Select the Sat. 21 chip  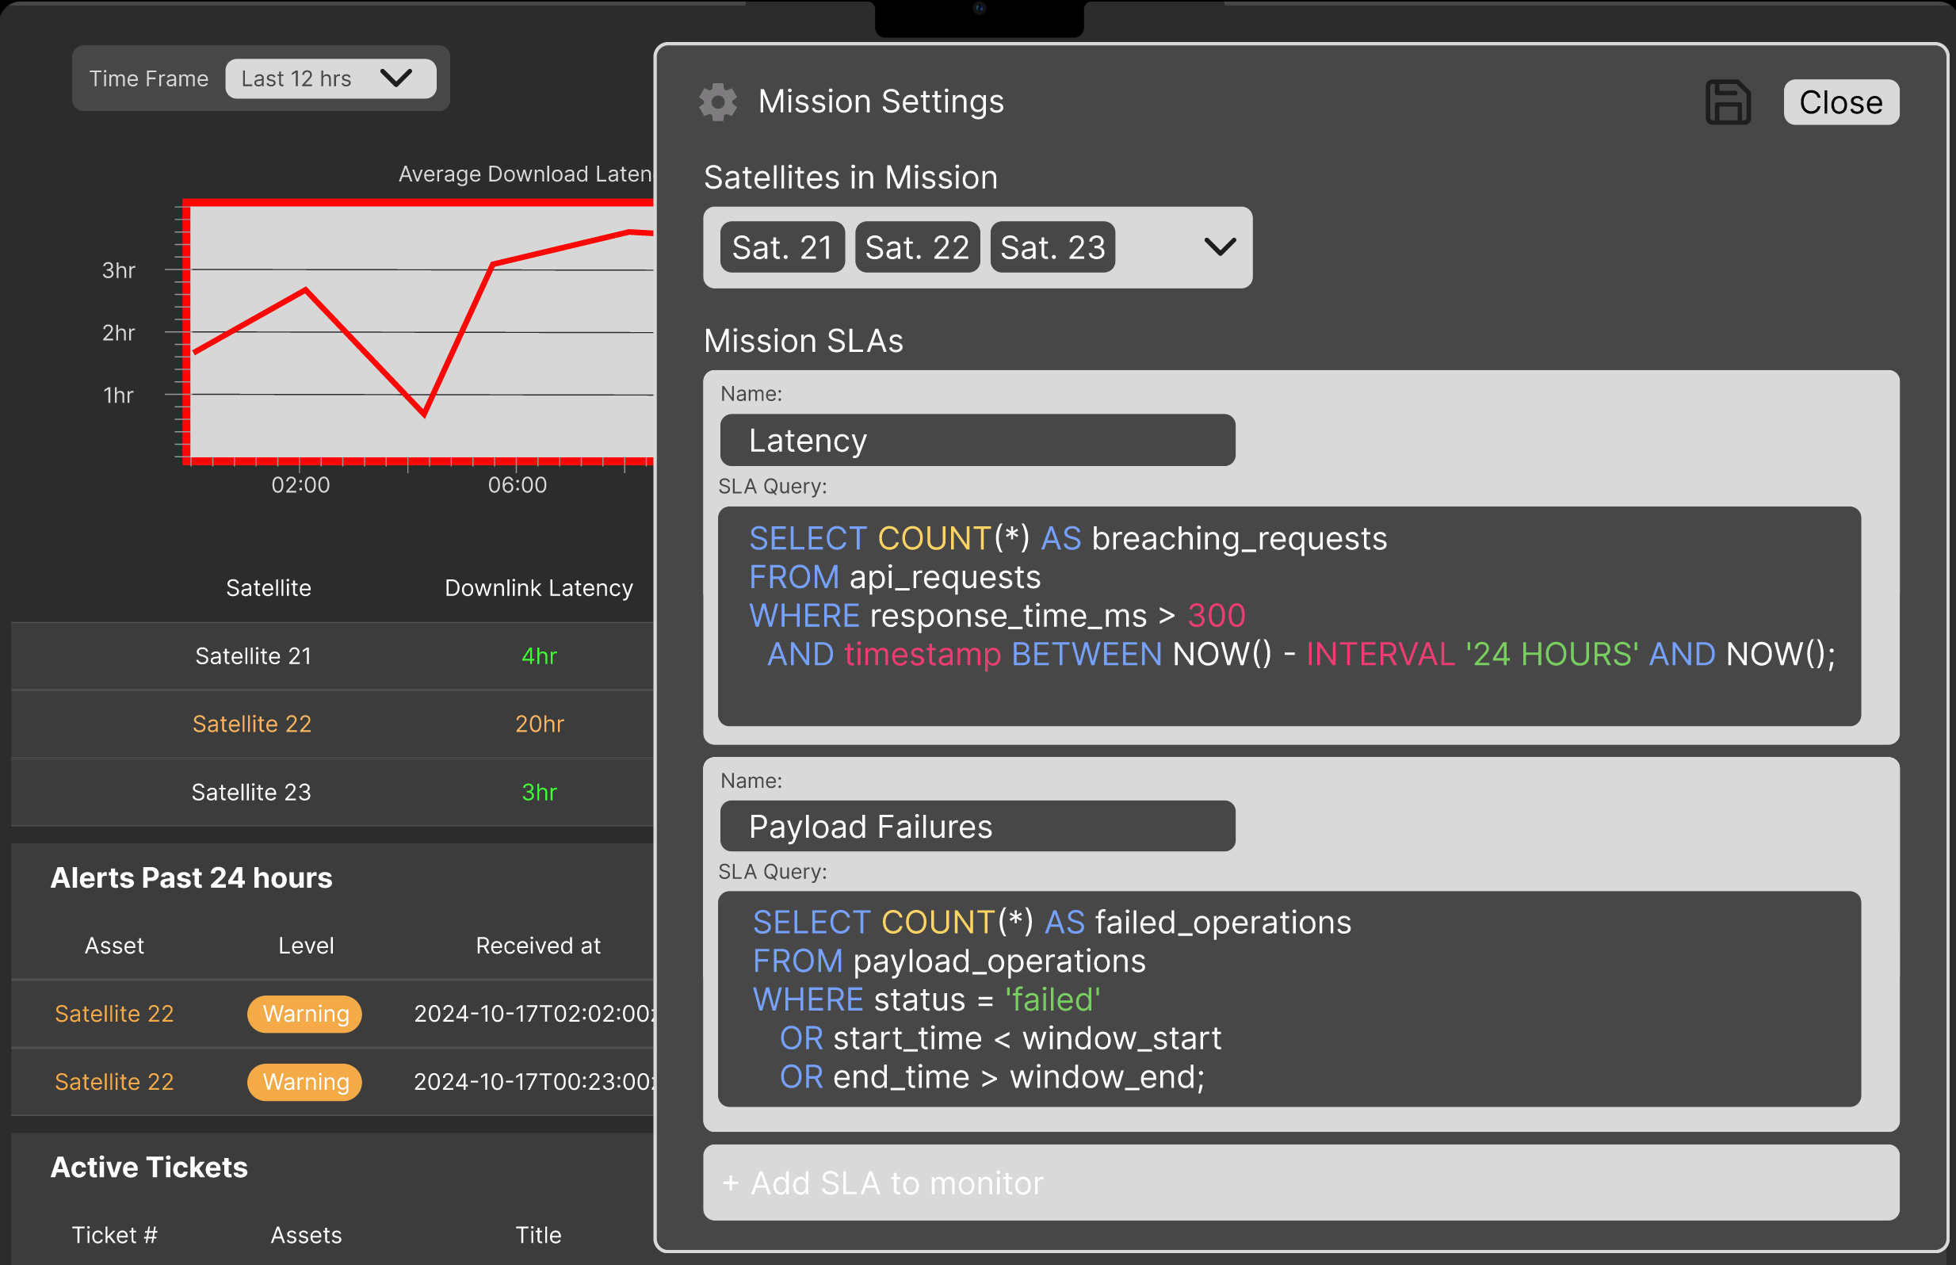click(x=781, y=247)
